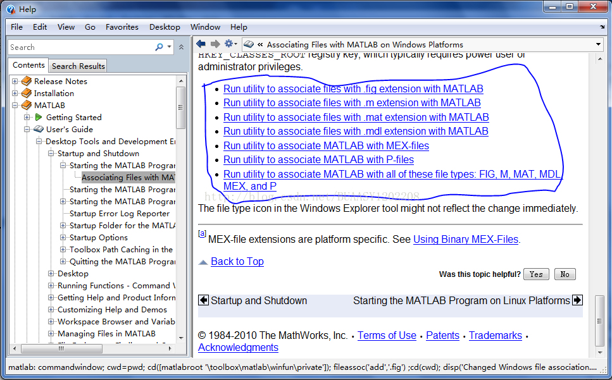Click the book icon in the page title bar

[x=249, y=44]
